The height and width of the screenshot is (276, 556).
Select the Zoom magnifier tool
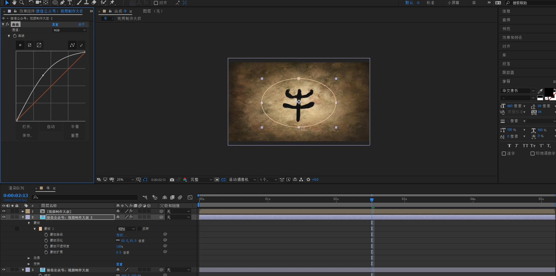tap(22, 3)
